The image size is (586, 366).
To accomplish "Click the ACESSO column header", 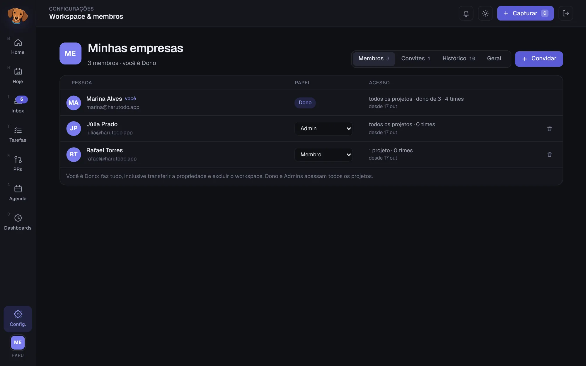I will click(379, 83).
